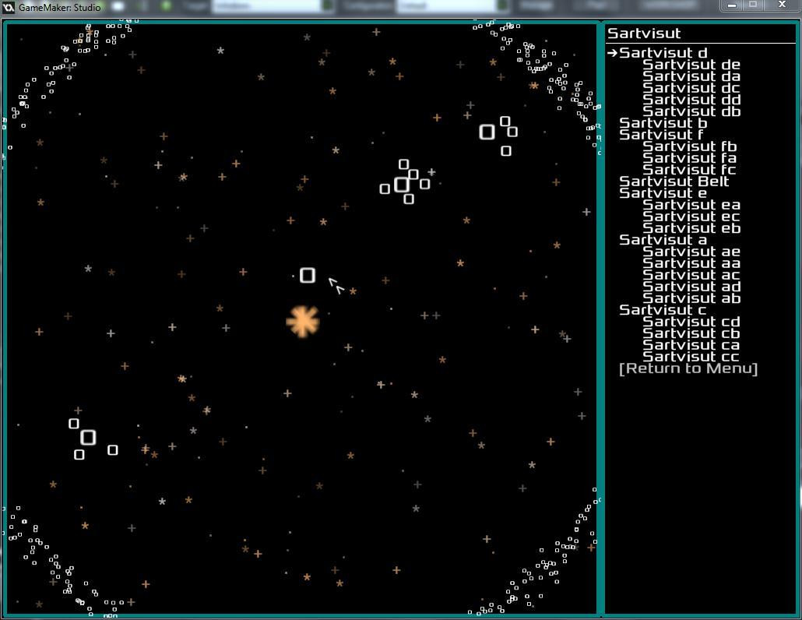The image size is (802, 620).
Task: Select Sartvisut d in the list
Action: pyautogui.click(x=663, y=53)
